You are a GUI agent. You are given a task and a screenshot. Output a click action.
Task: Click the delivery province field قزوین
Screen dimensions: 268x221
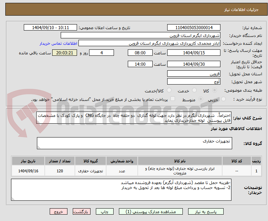[x=194, y=74]
